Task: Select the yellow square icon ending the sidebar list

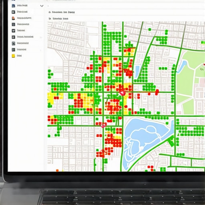Action: [13, 56]
